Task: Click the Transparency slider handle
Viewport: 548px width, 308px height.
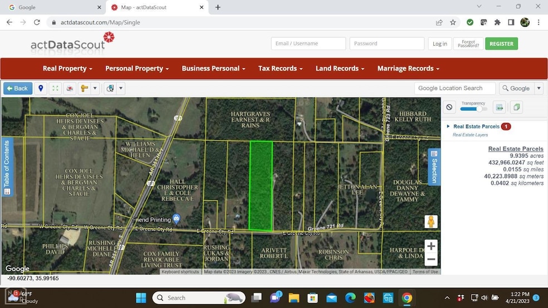Action: tap(479, 109)
